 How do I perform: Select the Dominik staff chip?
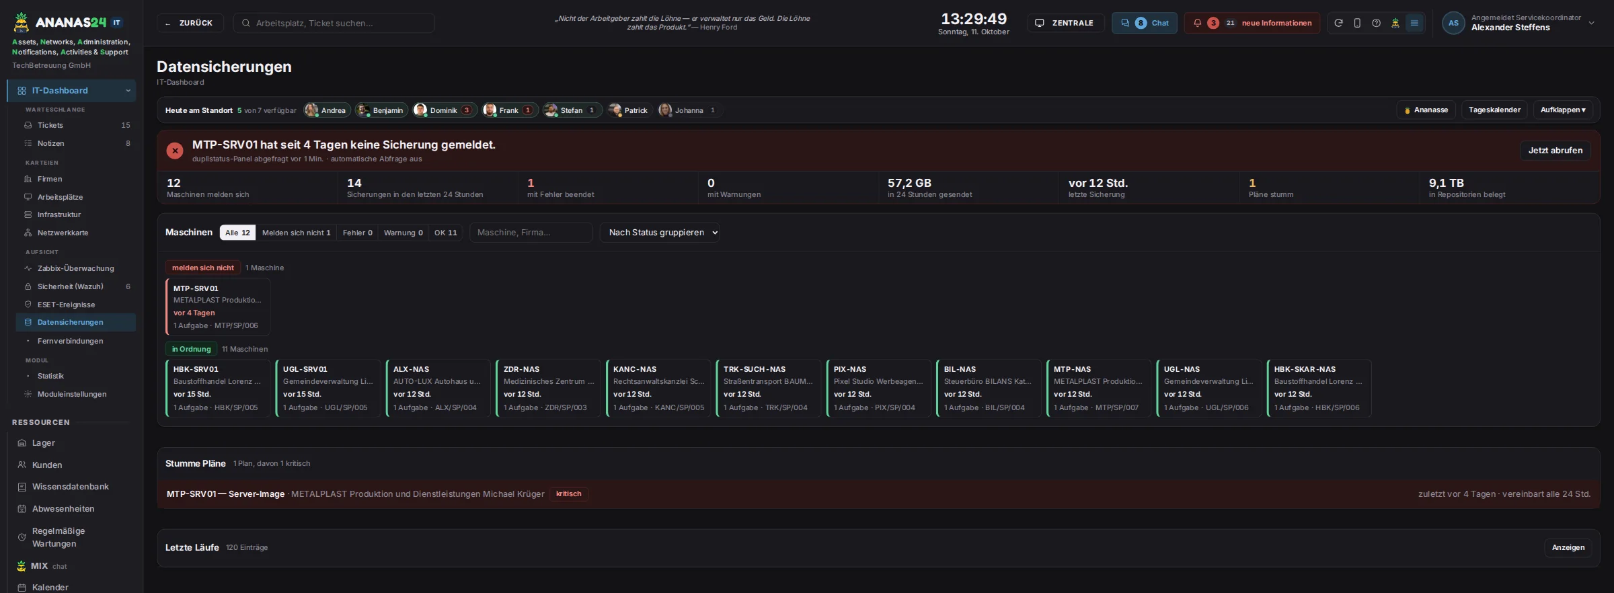click(445, 110)
